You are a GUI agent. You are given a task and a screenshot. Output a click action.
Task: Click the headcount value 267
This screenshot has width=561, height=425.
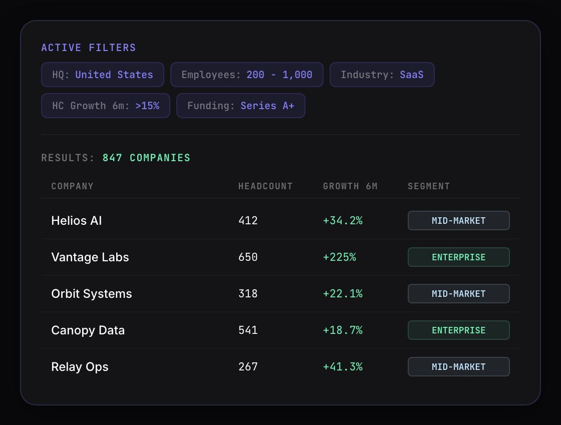(x=248, y=367)
